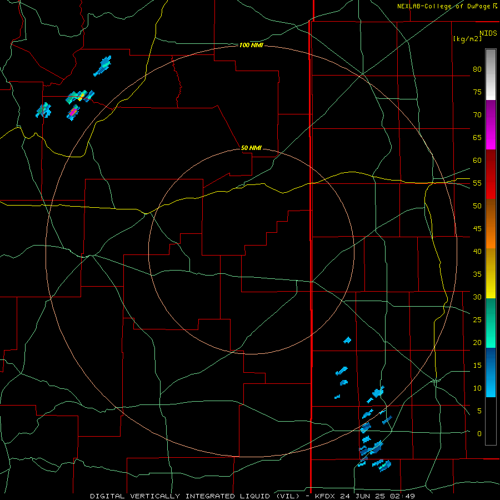The width and height of the screenshot is (500, 500).
Task: Select the 35 value on the scale
Action: pyautogui.click(x=477, y=274)
